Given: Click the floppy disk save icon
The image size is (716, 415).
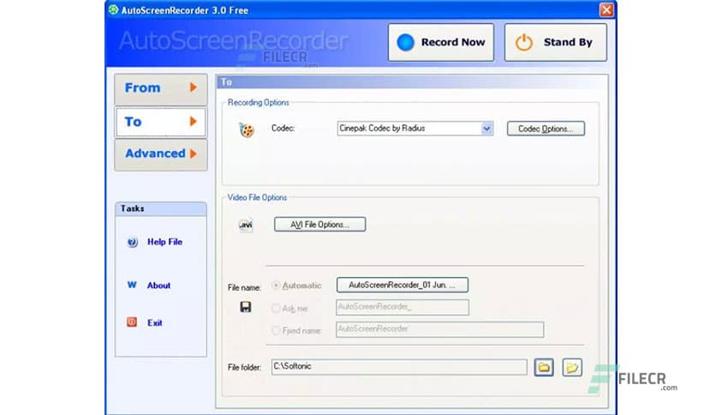Looking at the screenshot, I should (x=246, y=307).
